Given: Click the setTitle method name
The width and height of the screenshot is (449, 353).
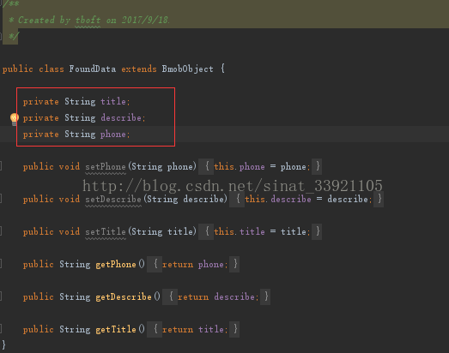Looking at the screenshot, I should (x=106, y=231).
